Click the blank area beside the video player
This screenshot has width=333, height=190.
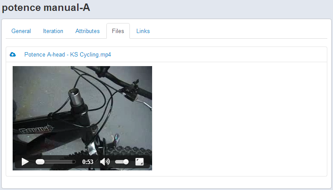pos(240,117)
